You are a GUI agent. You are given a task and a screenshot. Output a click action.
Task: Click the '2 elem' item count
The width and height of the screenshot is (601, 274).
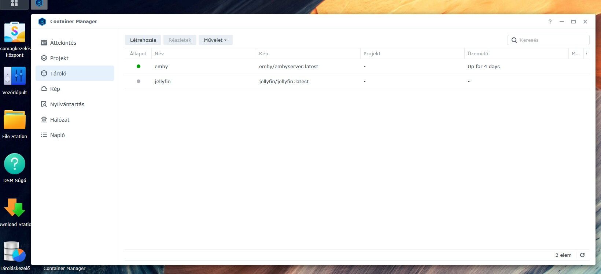[x=563, y=255]
